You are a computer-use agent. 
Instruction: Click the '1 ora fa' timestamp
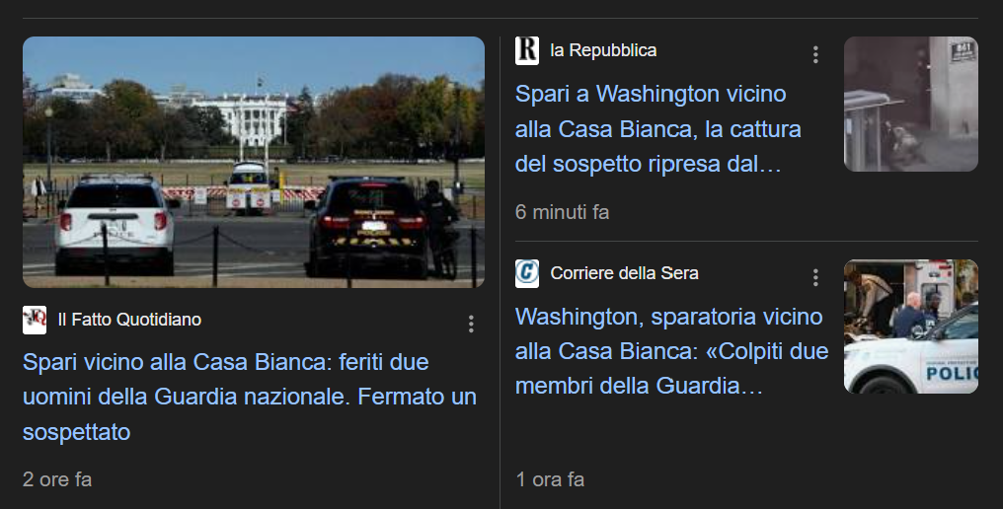tap(550, 479)
